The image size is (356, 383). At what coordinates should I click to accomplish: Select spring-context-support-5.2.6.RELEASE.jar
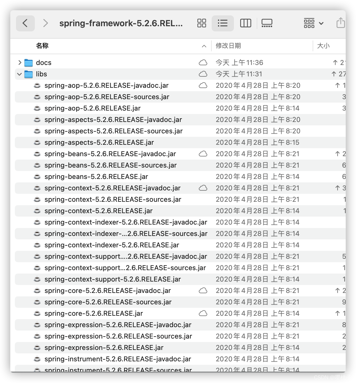coord(113,279)
